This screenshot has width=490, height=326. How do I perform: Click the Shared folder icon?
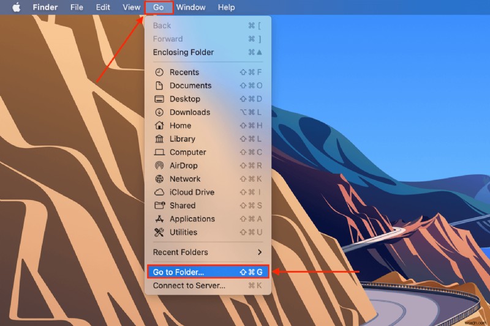point(159,206)
